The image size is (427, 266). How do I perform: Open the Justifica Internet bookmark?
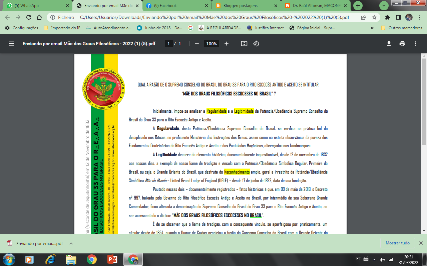tap(266, 28)
